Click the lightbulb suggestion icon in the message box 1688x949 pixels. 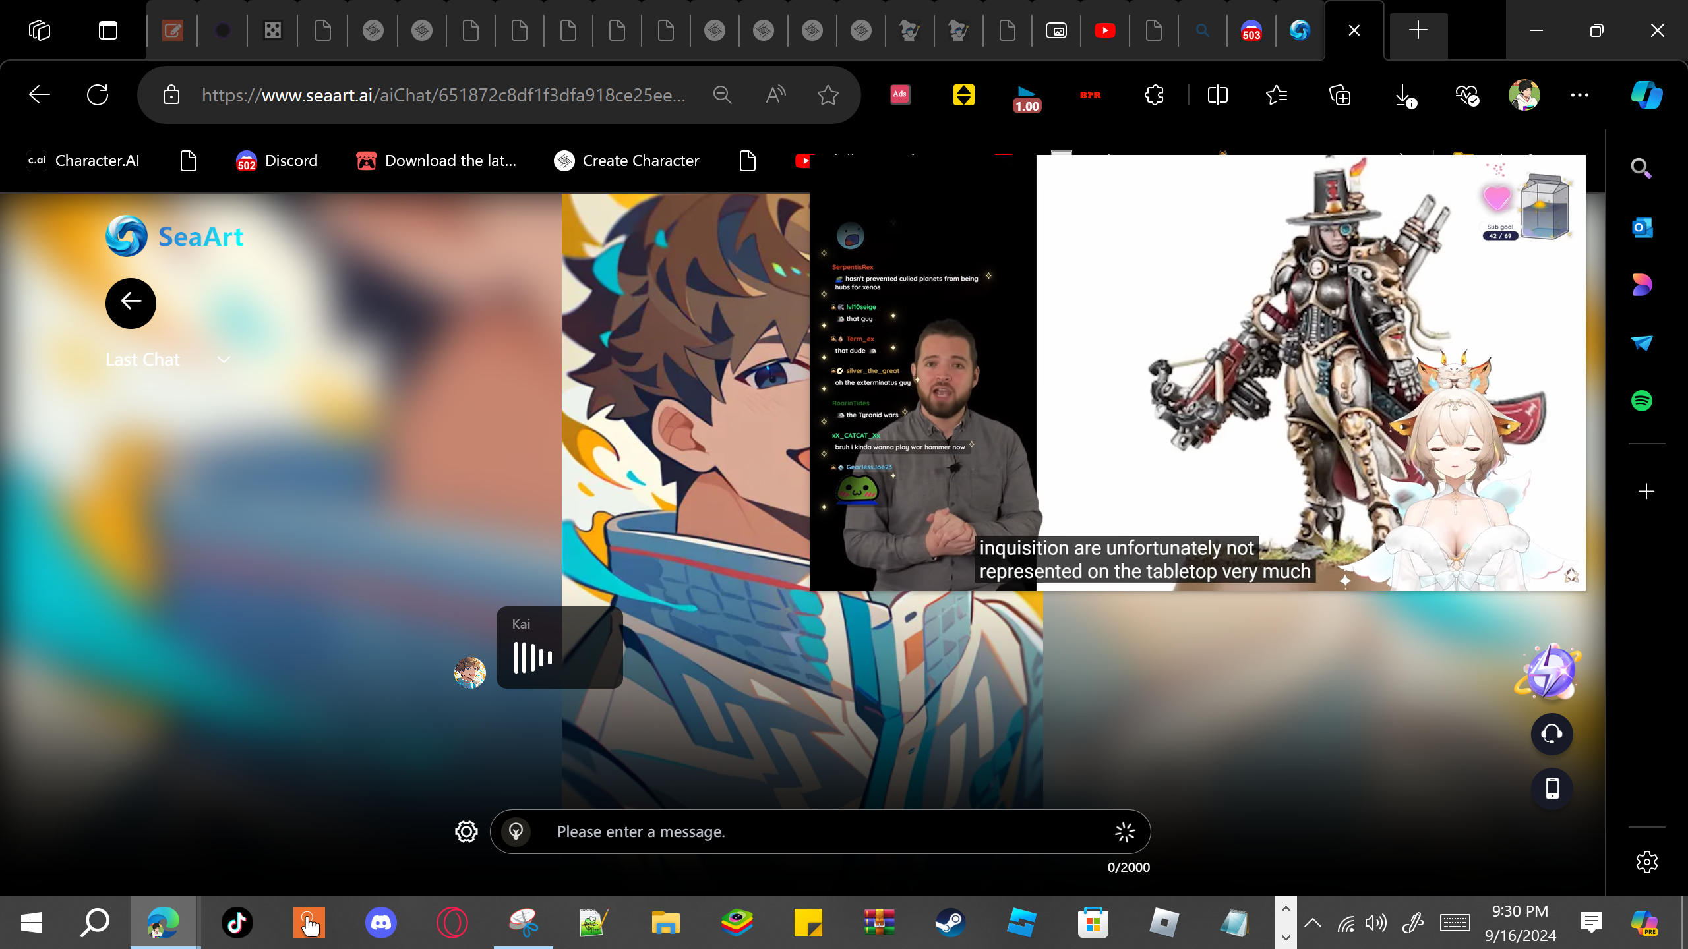coord(516,832)
